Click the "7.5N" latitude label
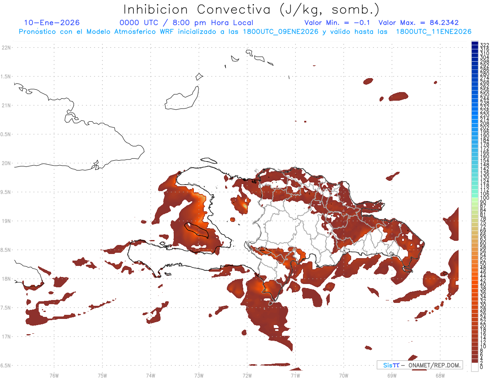The width and height of the screenshot is (494, 381). point(6,307)
